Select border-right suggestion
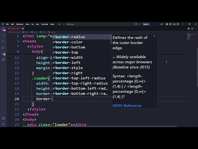This screenshot has height=149, width=198. pyautogui.click(x=81, y=73)
